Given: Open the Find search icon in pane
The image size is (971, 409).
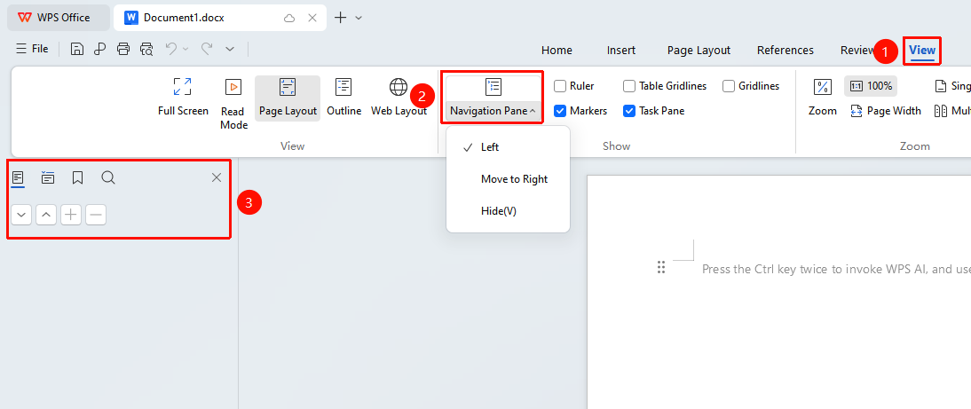Looking at the screenshot, I should pos(107,178).
